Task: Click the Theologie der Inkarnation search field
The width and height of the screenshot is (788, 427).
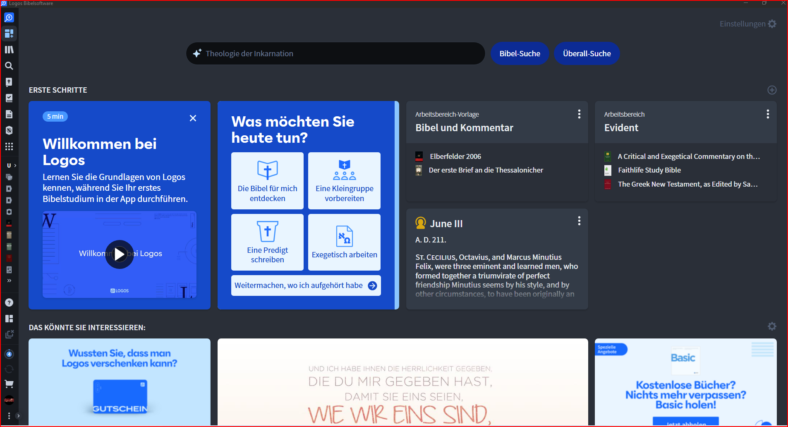Action: pos(335,53)
